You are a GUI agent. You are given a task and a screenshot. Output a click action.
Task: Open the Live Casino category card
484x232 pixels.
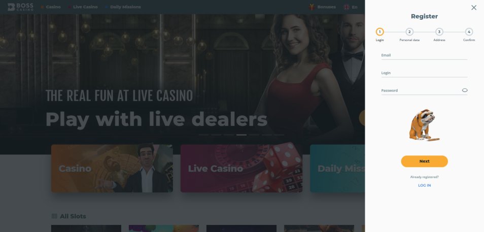pos(241,169)
